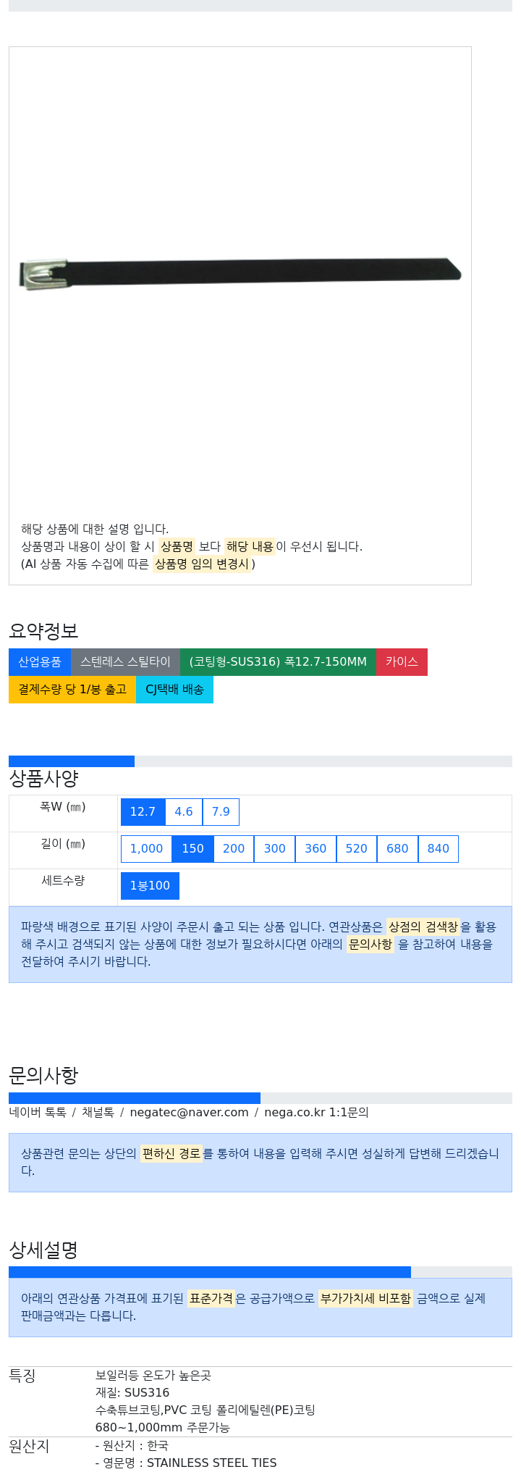Choose length 1,000 mm
Viewport: 521px width, 1472px height.
tap(146, 849)
